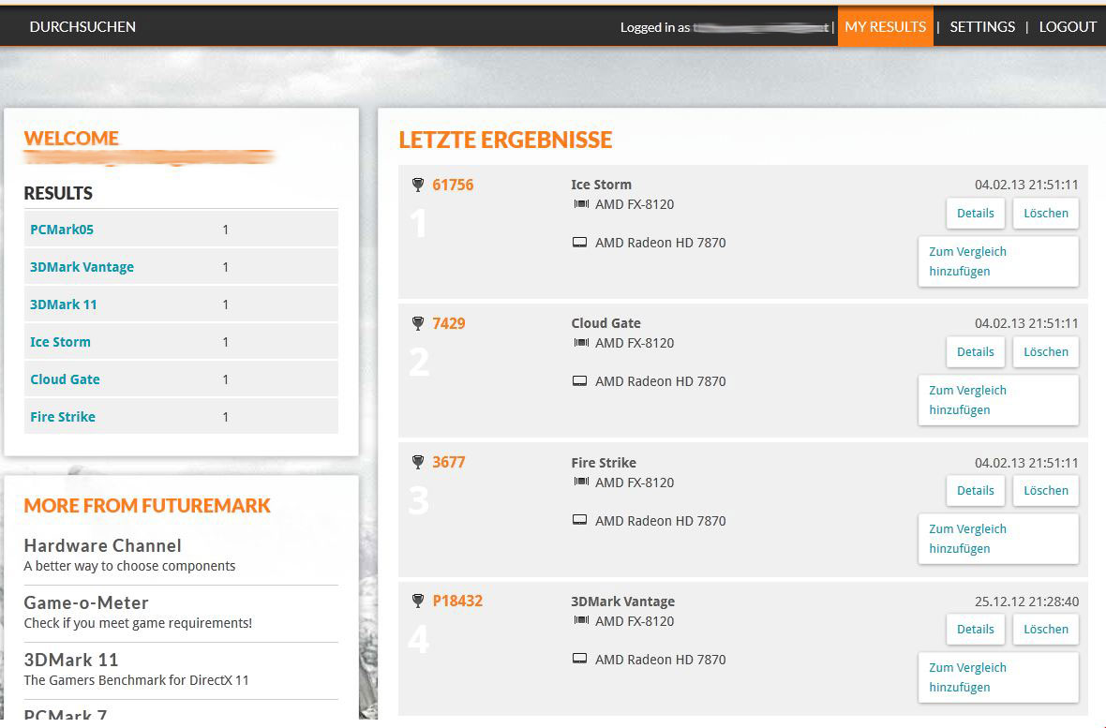This screenshot has height=728, width=1106.
Task: Visit the 3DMark 11 link under More from Futuremark
Action: (x=70, y=660)
